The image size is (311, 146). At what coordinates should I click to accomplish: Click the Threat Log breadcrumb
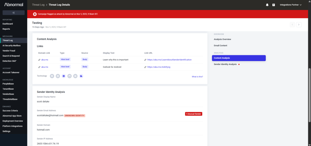pos(38,5)
